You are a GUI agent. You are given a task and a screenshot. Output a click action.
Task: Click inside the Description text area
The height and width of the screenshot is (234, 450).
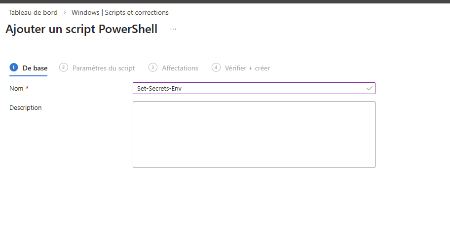coord(254,134)
